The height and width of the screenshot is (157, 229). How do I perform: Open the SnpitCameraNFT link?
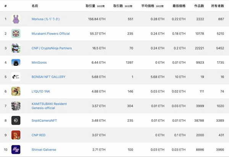pyautogui.click(x=44, y=120)
